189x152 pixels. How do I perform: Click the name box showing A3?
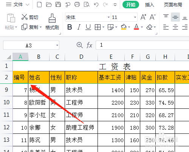pyautogui.click(x=29, y=45)
